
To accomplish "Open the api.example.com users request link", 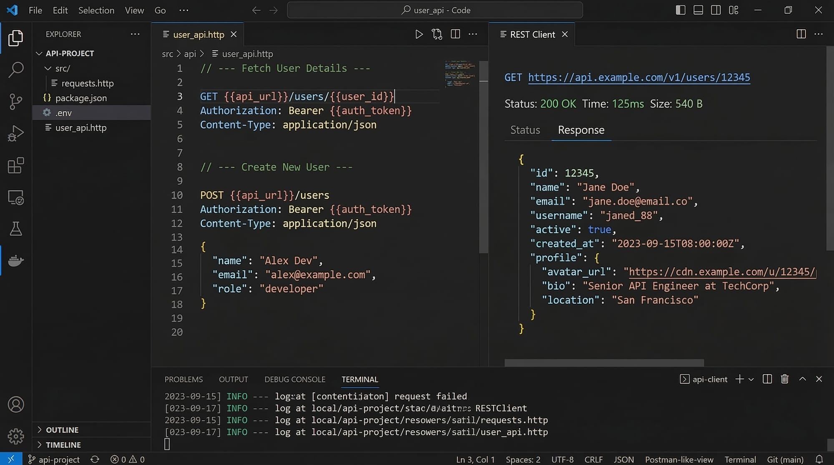I will pyautogui.click(x=639, y=77).
